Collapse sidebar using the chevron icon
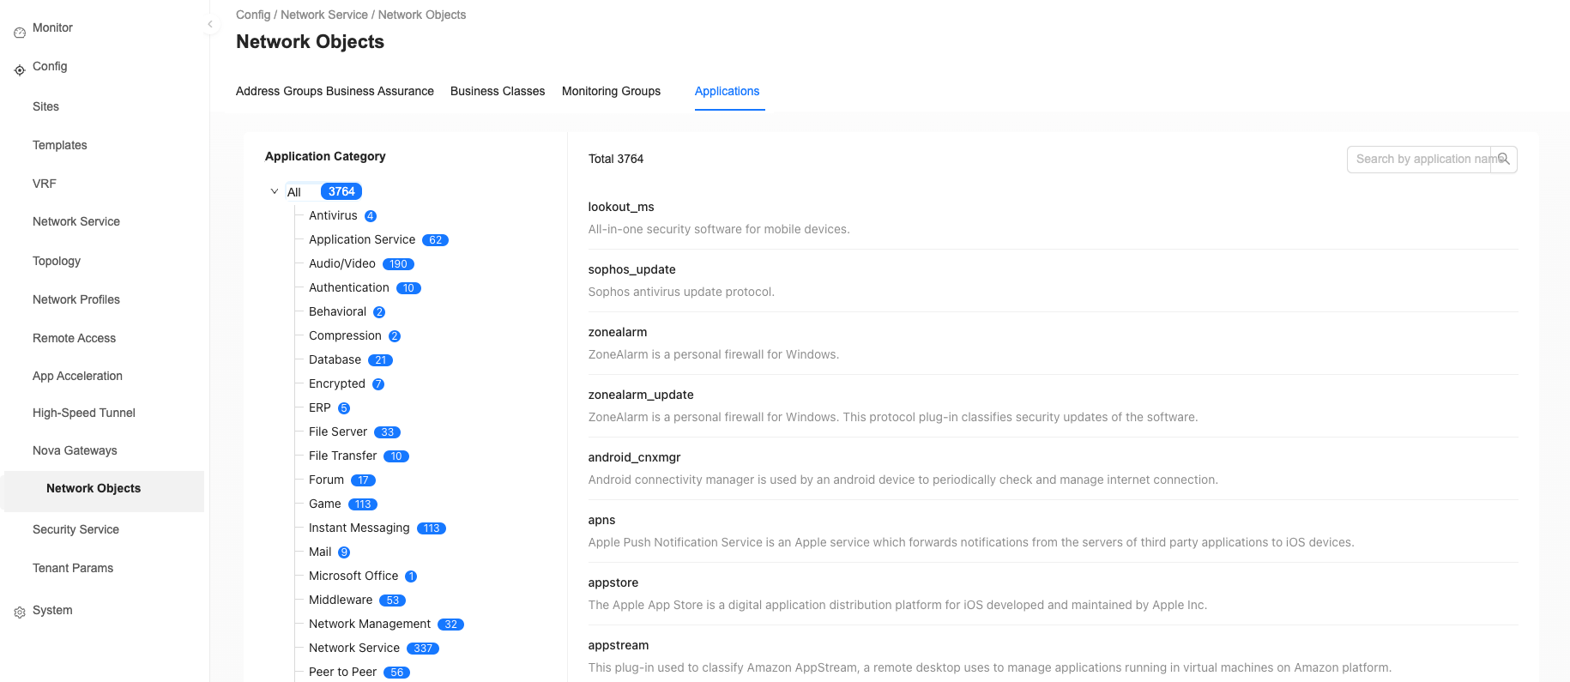The image size is (1570, 682). (209, 24)
